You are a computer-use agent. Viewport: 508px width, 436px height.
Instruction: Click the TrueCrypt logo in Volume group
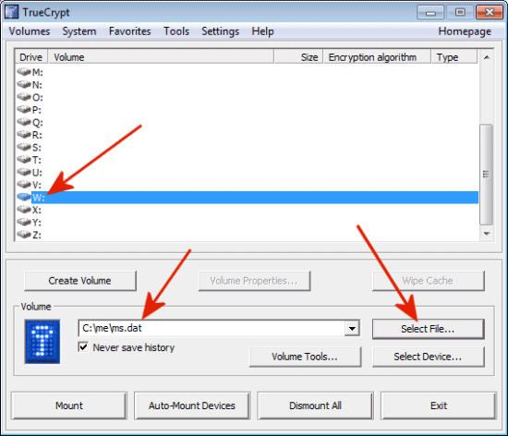coord(42,342)
